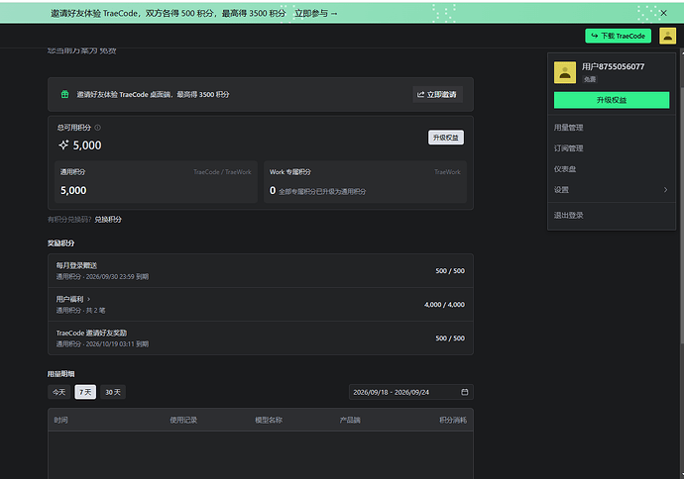Click the TraeCode 邀请好友奖励 reward row
Screen dimensions: 684x479
(261, 337)
